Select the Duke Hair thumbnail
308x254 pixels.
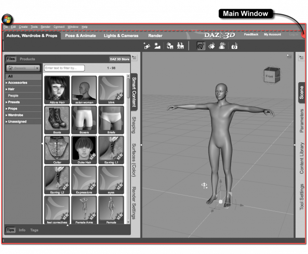(84, 150)
